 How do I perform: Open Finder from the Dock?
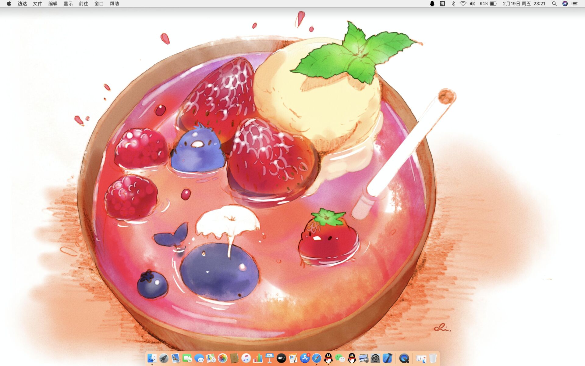tap(152, 358)
